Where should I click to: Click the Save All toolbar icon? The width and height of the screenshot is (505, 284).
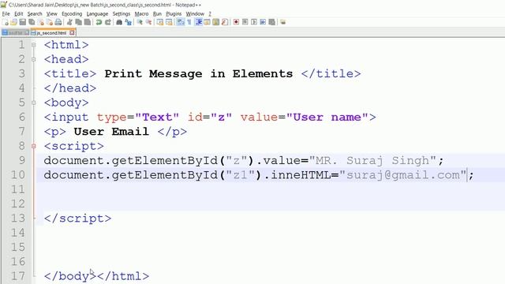click(32, 22)
